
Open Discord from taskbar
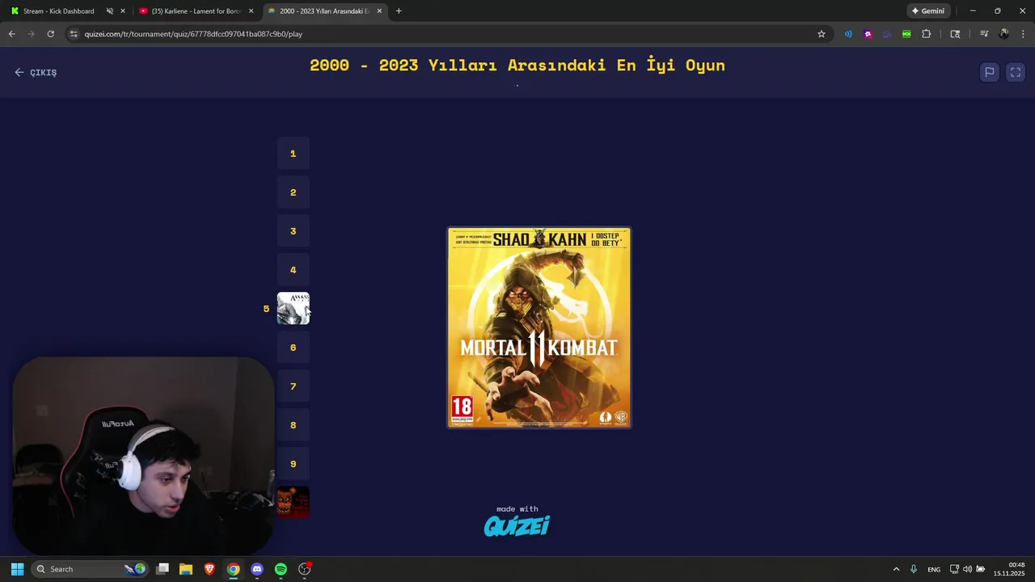click(x=257, y=569)
